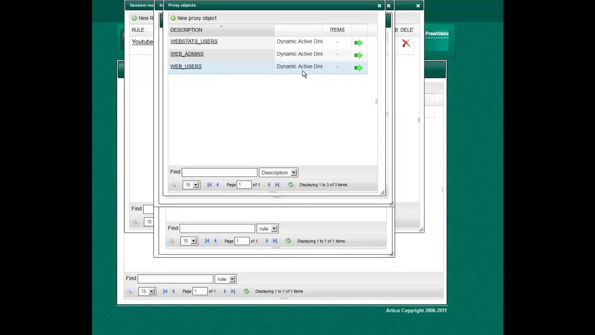
Task: Open the WEB_ADMINS proxy object link
Action: [187, 54]
